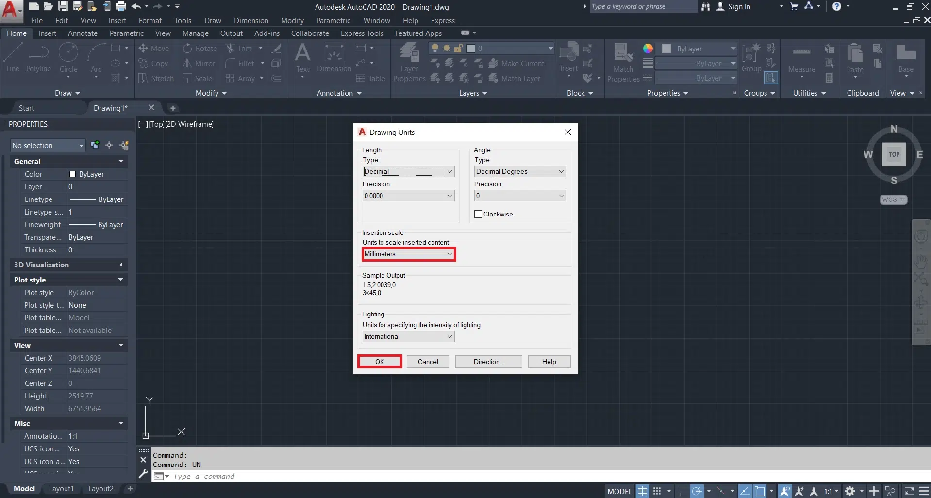
Task: Open the Annotate ribbon tab
Action: click(x=83, y=33)
